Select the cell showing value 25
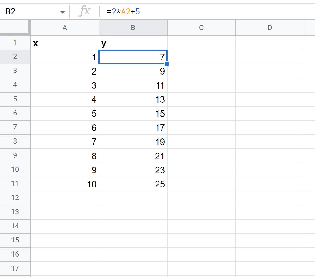 [133, 184]
